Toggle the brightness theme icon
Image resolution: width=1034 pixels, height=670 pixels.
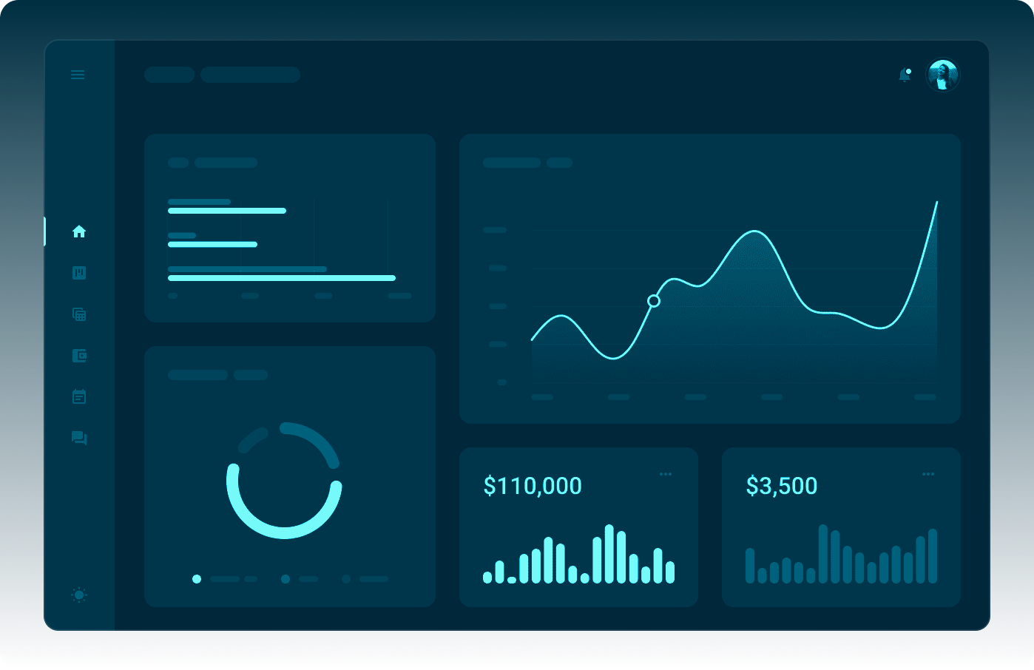pyautogui.click(x=79, y=595)
